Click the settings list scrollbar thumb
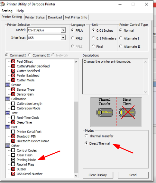The image size is (156, 183). coord(76,137)
